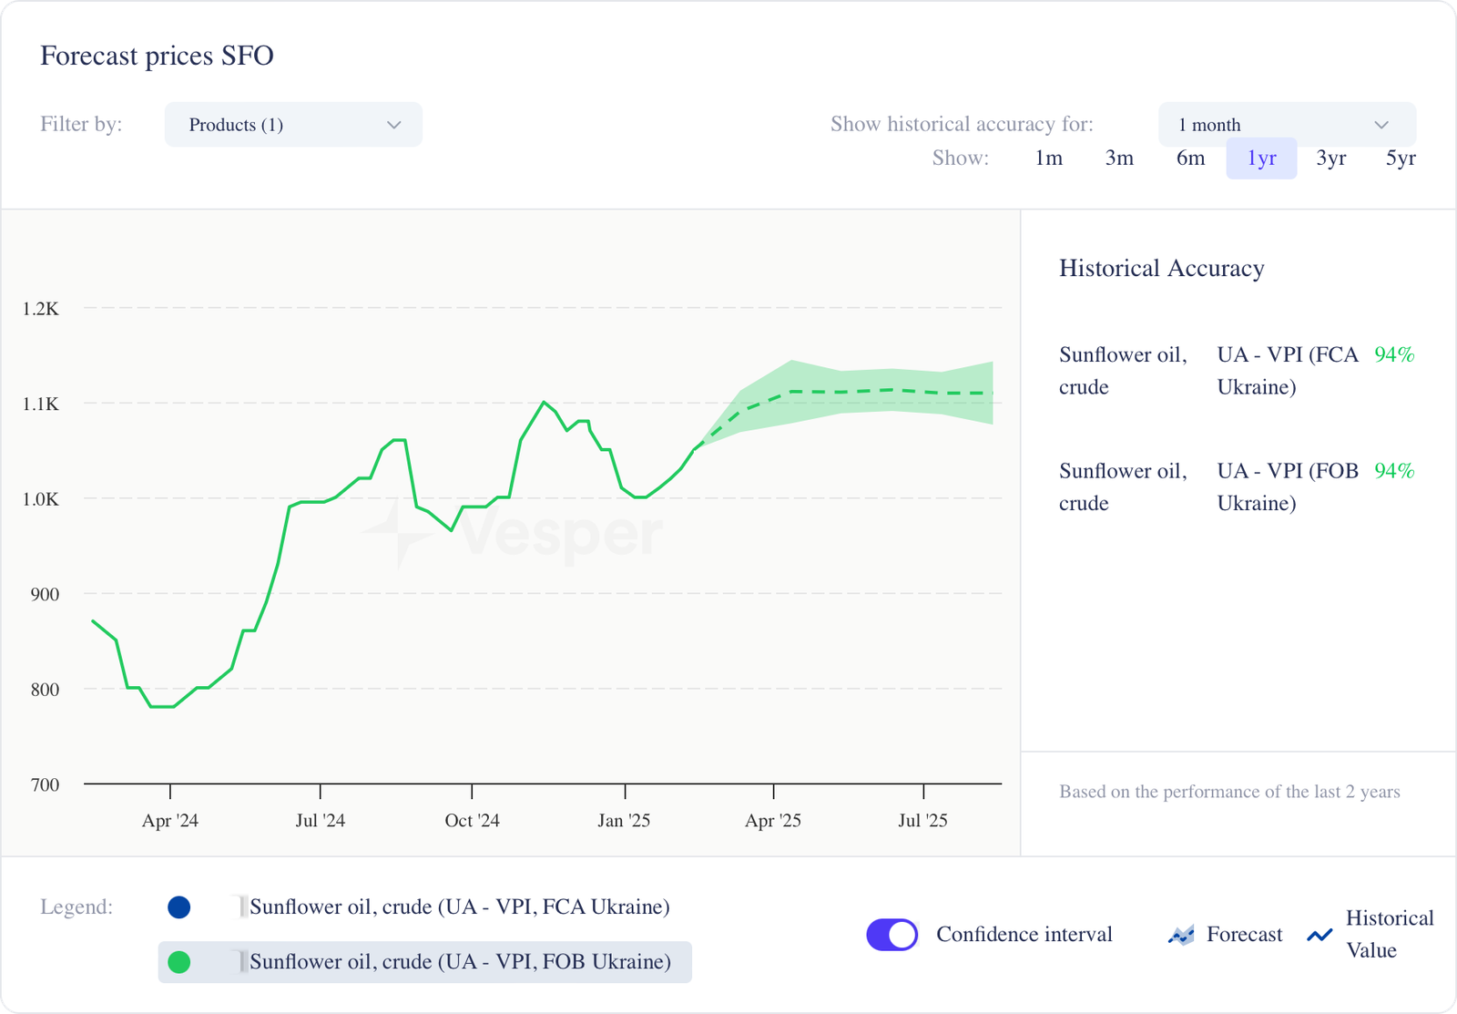The image size is (1457, 1014).
Task: Show the 3yr time range
Action: pyautogui.click(x=1330, y=159)
